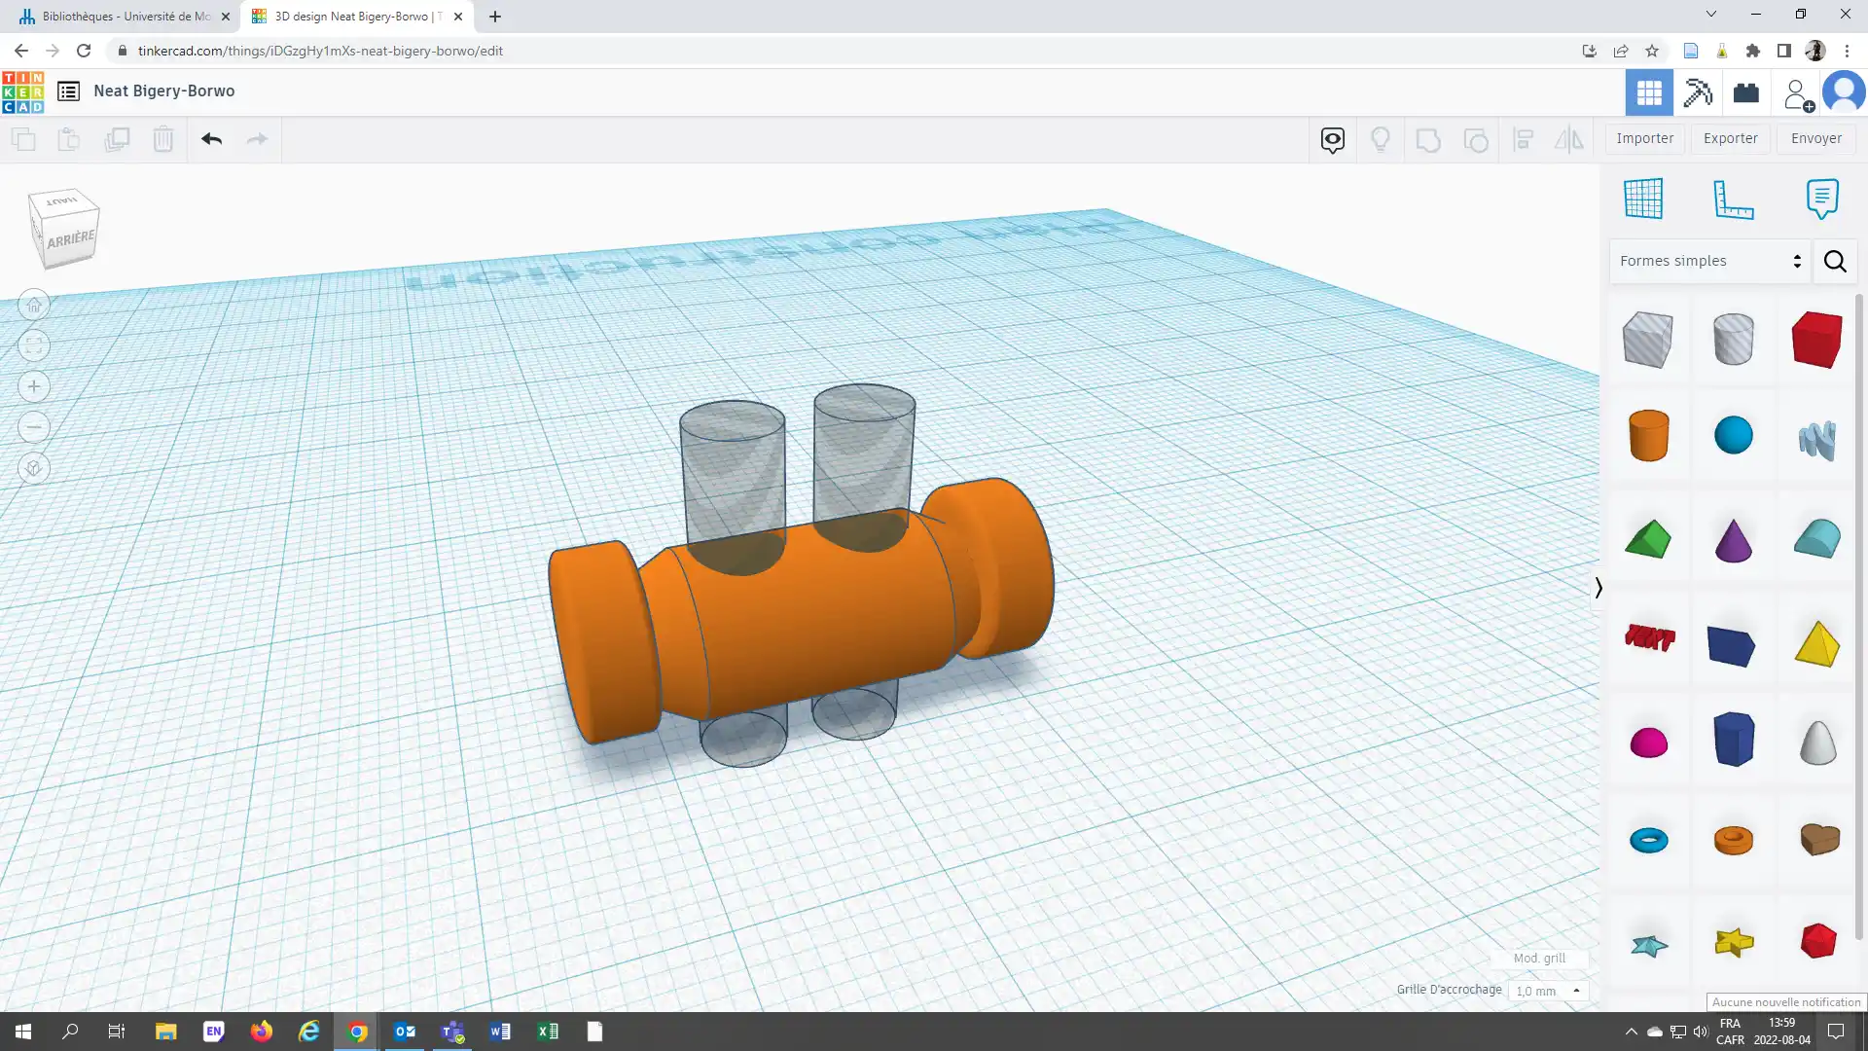The height and width of the screenshot is (1051, 1868).
Task: Invite a collaborator with add-person icon
Action: click(x=1797, y=94)
